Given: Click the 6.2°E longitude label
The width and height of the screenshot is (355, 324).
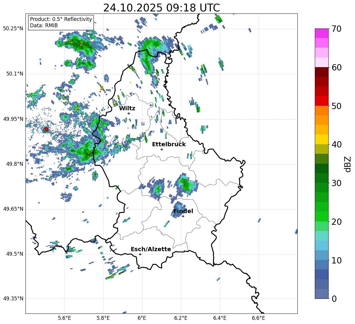Looking at the screenshot, I should pos(181,318).
